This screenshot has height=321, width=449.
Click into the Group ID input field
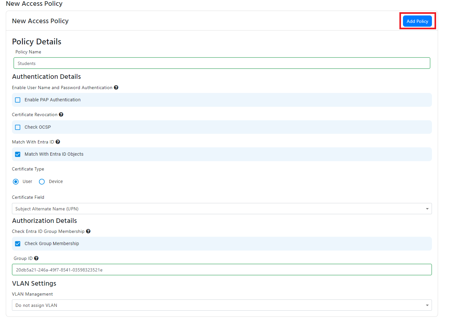tap(222, 270)
